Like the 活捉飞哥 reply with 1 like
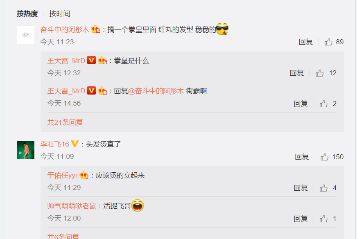357x239 pixels. click(323, 219)
